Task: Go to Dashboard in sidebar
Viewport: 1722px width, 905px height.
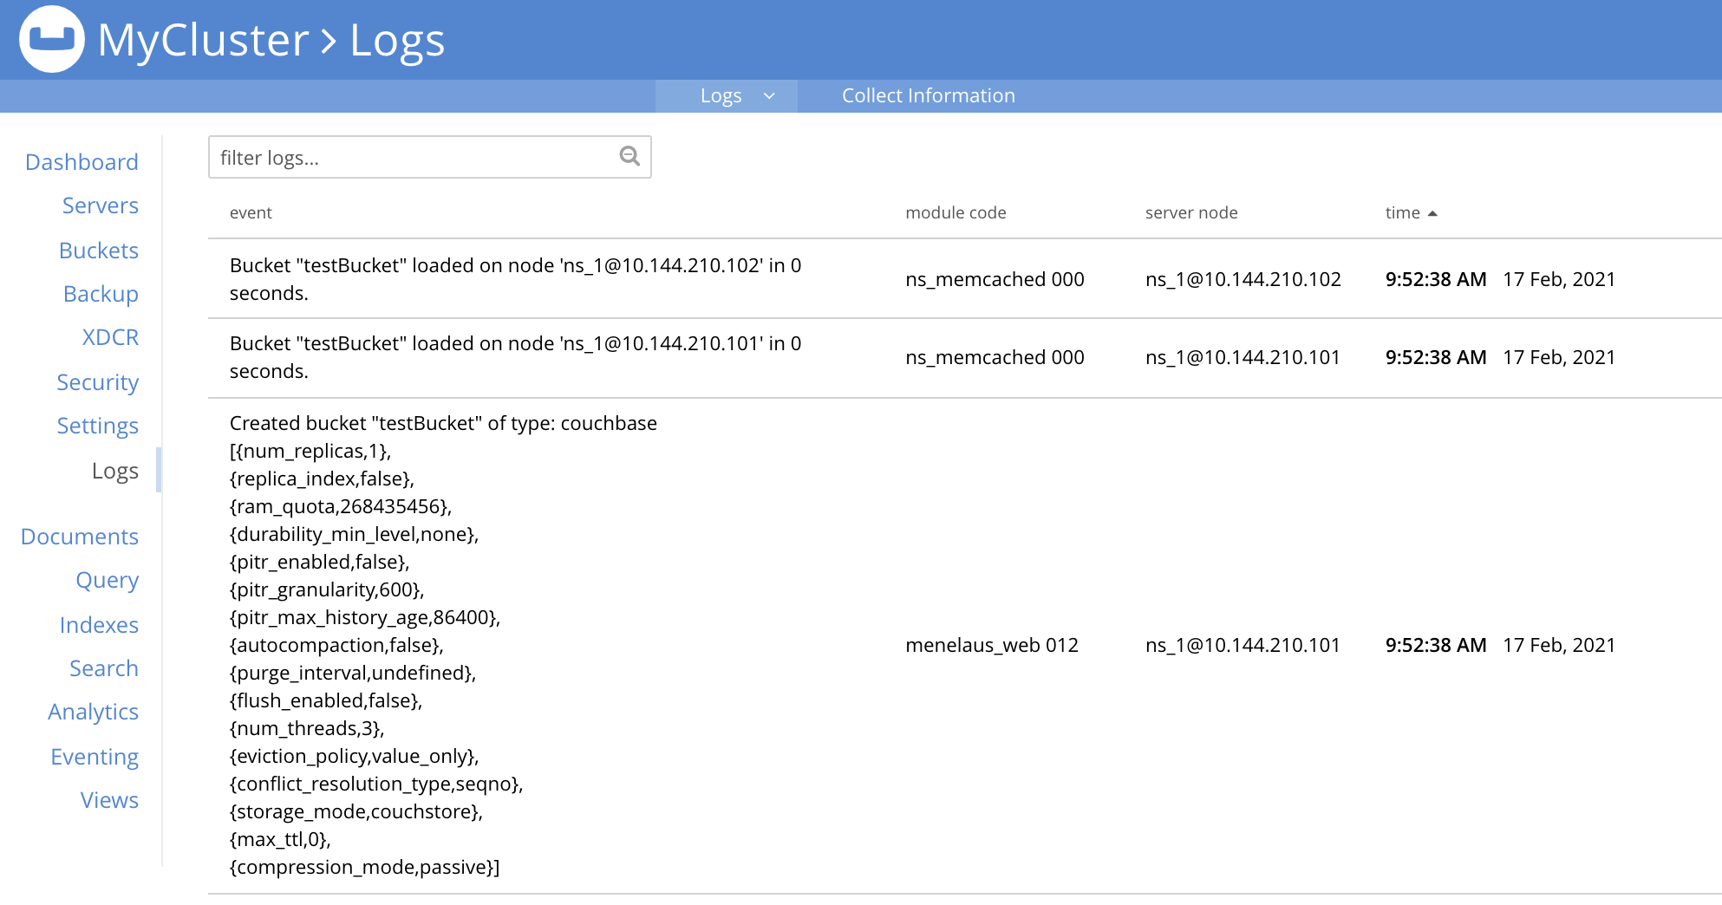Action: click(x=82, y=162)
